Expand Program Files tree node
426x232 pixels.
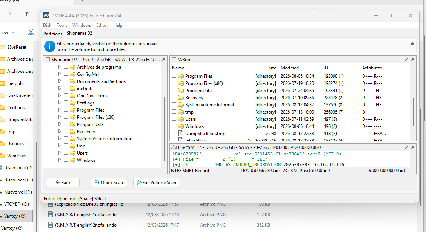[60, 110]
